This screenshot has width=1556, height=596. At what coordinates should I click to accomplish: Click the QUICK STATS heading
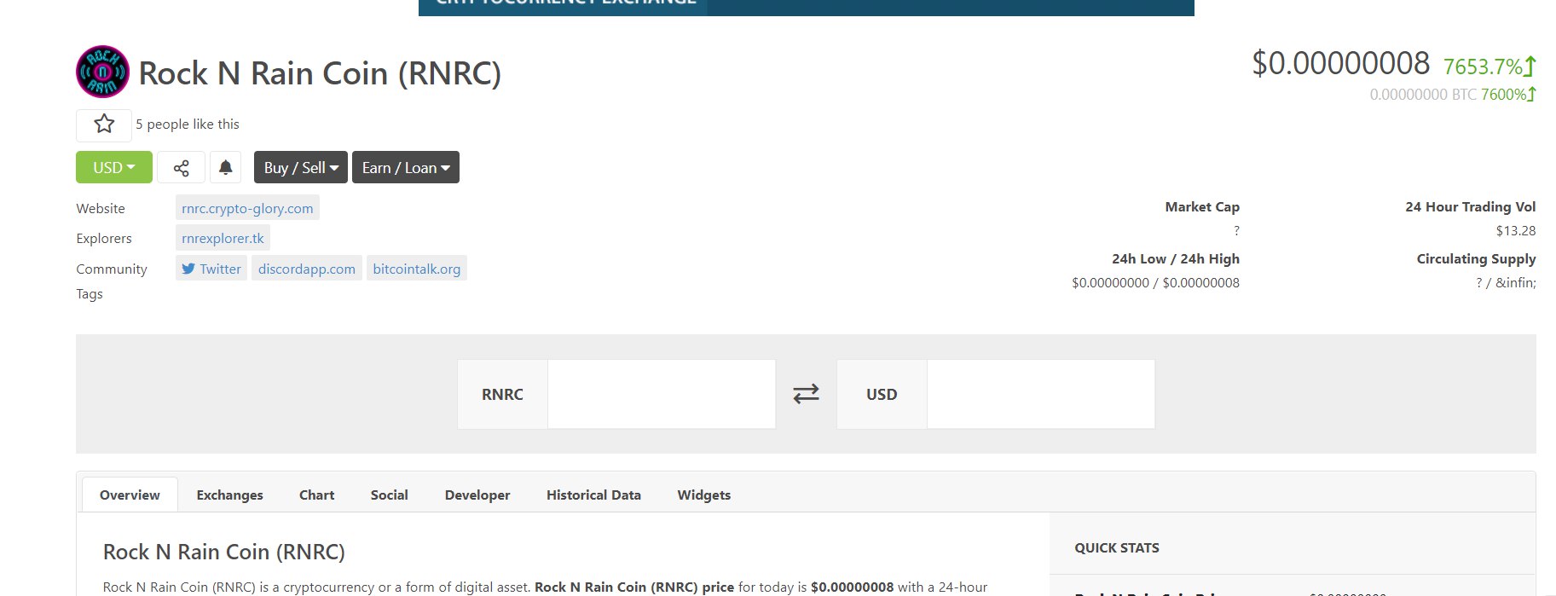click(x=1117, y=548)
